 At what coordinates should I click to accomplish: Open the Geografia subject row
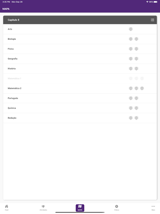80,59
